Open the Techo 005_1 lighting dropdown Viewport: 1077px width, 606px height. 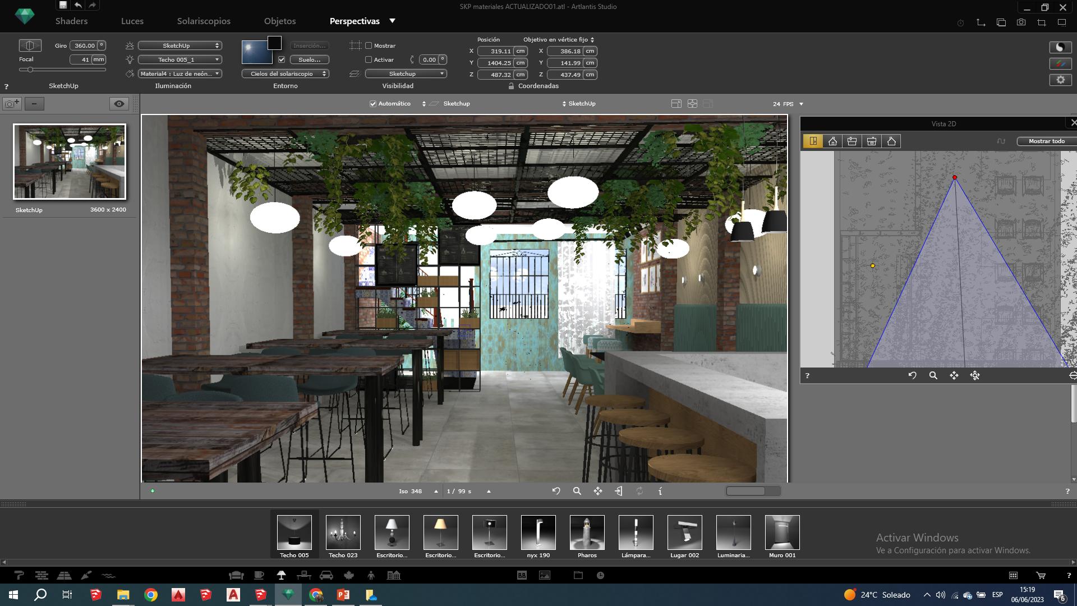tap(179, 59)
